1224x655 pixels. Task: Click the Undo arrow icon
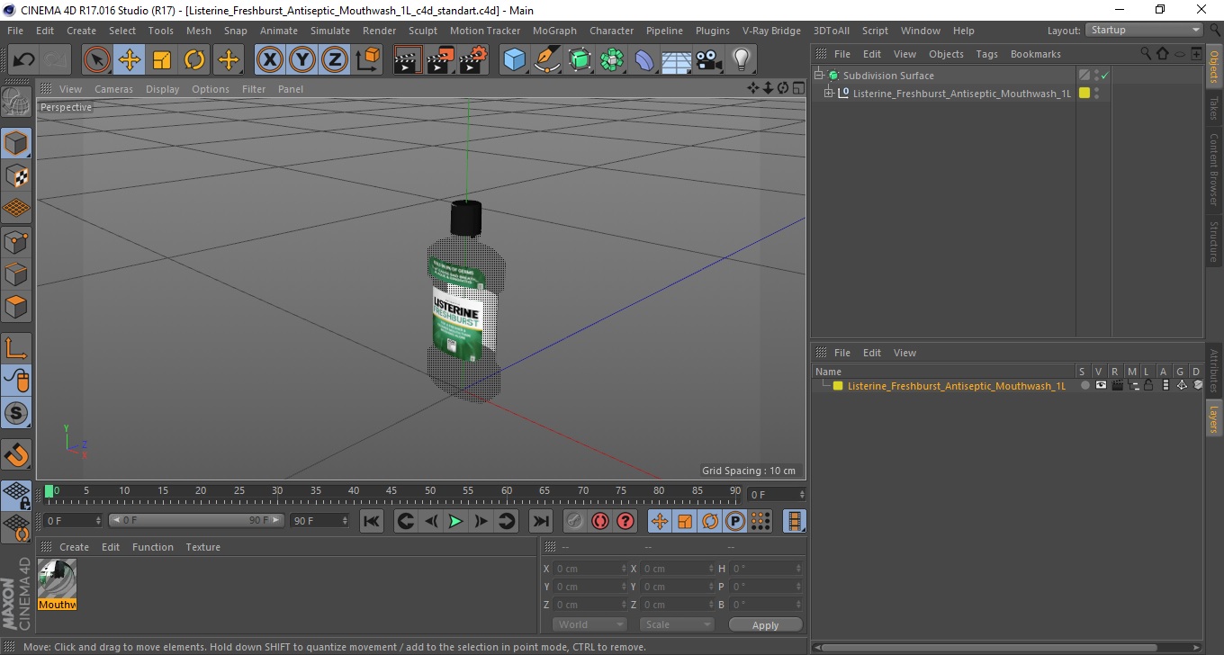click(23, 60)
